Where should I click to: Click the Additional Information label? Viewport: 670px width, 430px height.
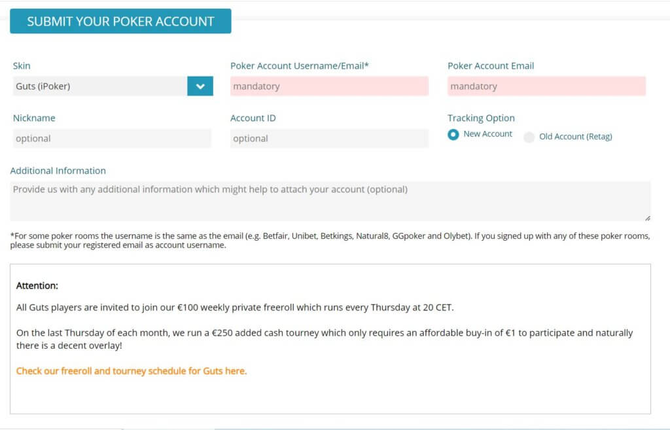pyautogui.click(x=58, y=171)
